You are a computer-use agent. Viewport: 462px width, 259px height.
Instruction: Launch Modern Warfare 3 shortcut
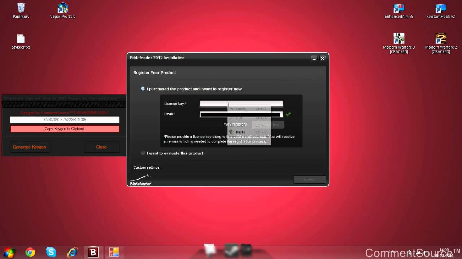click(399, 43)
